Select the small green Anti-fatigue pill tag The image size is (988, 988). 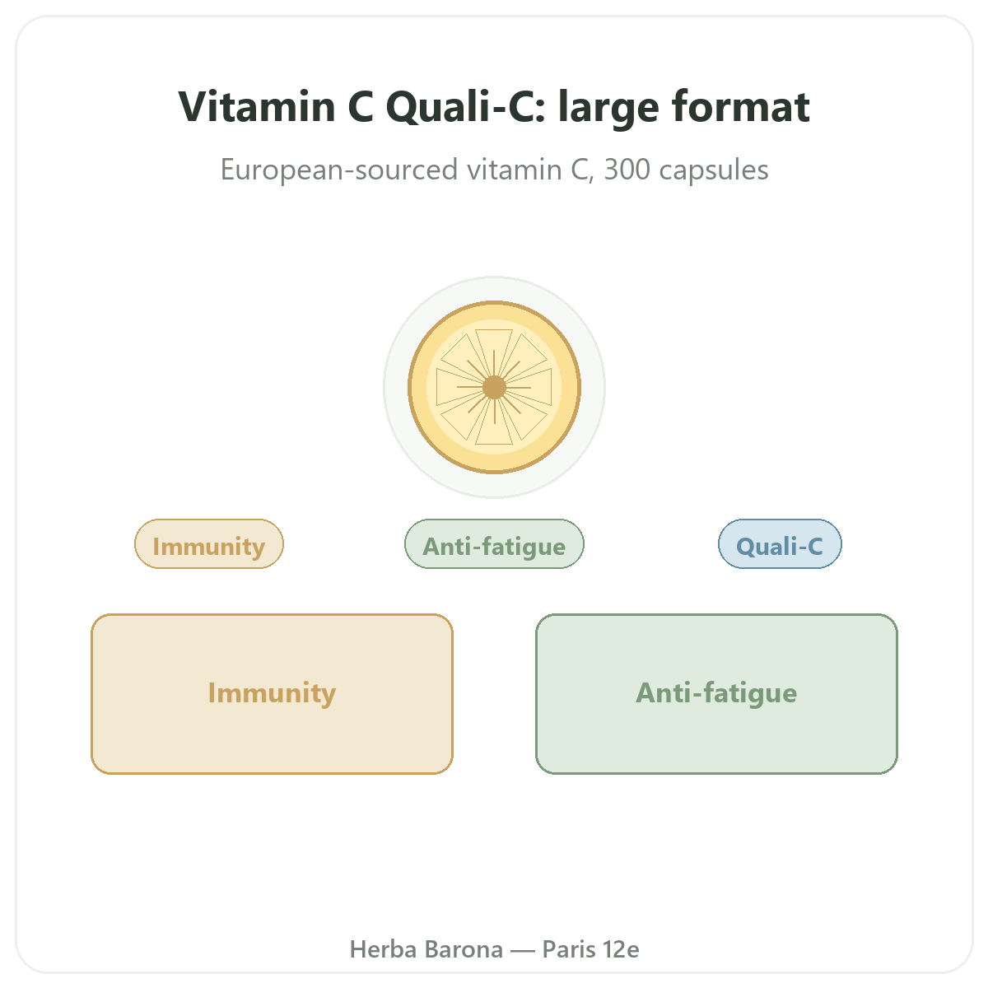coord(494,544)
